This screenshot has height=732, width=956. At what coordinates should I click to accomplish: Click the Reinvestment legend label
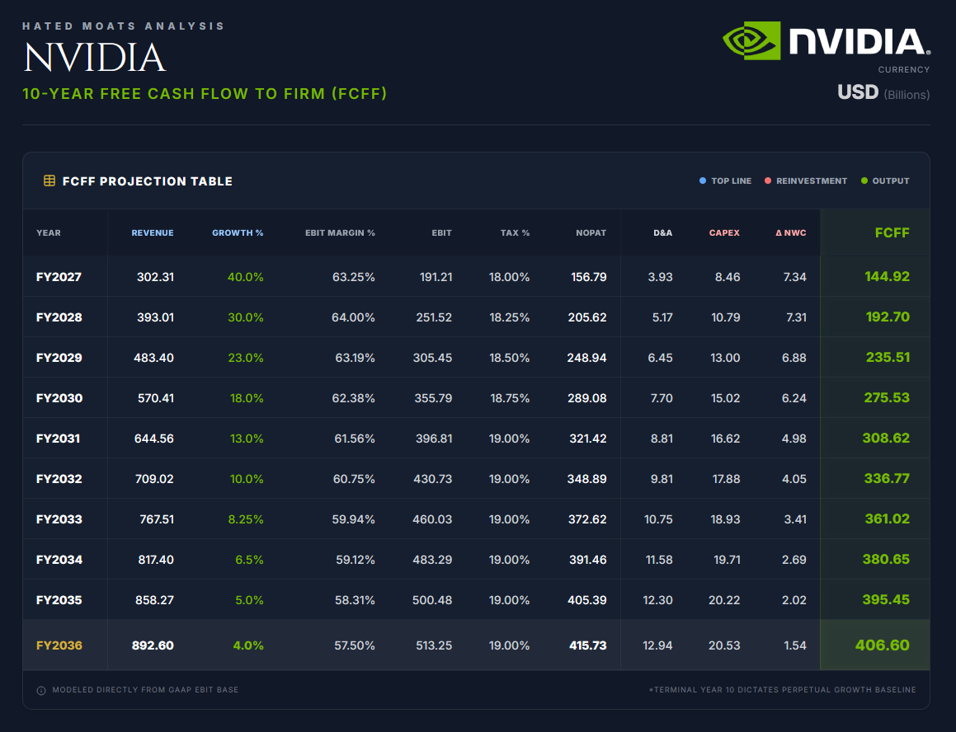pos(812,181)
